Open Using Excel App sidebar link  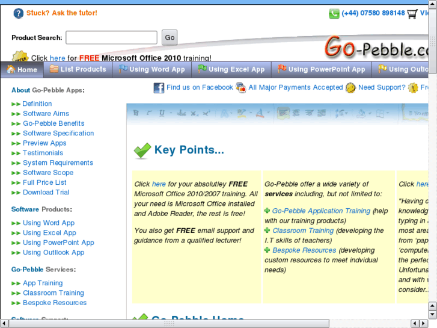coord(49,233)
